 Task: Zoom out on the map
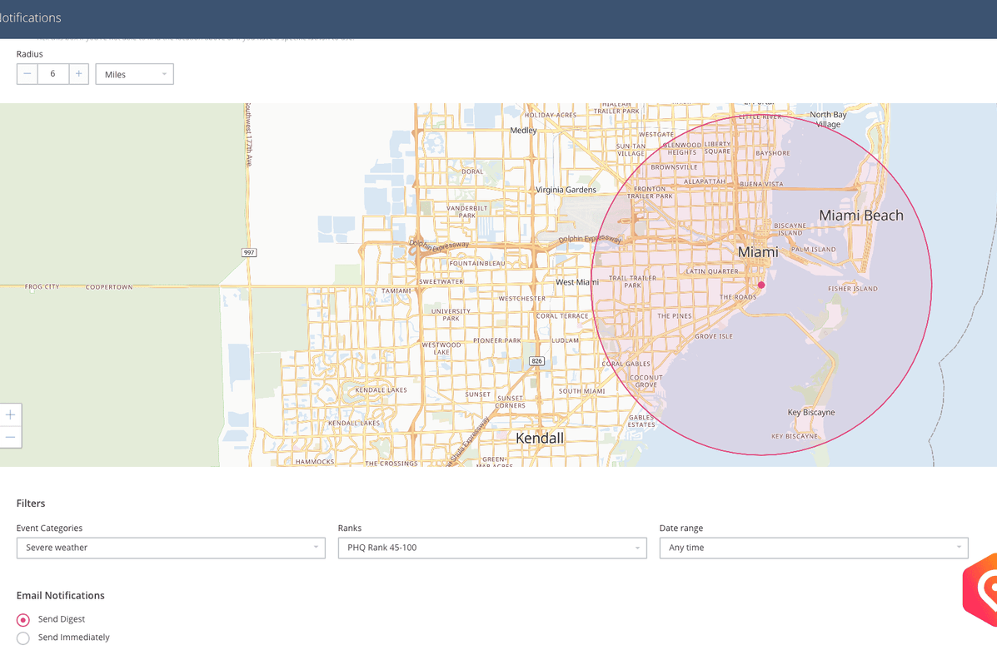10,437
